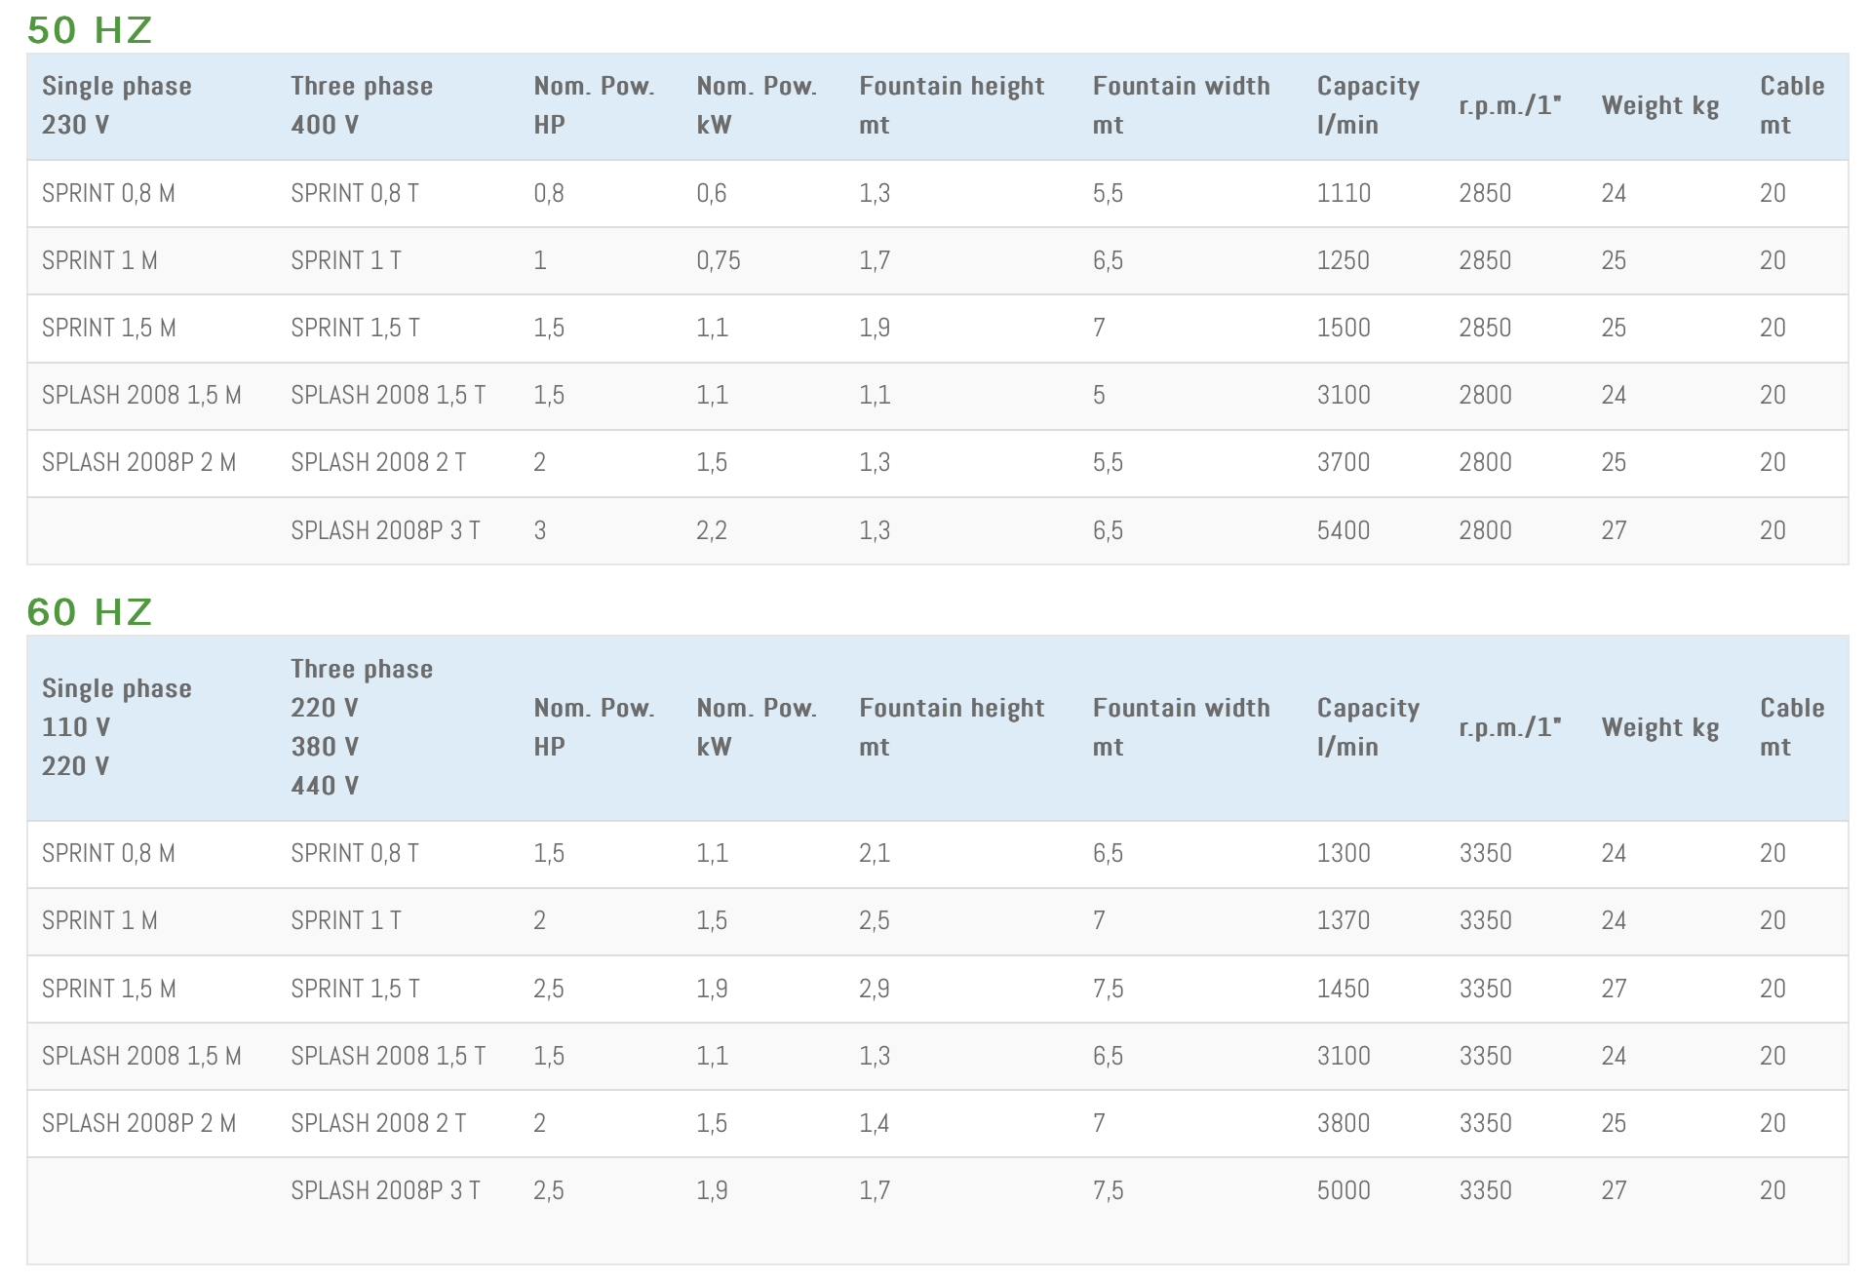Click the nominal power value 0,75 kW

click(x=718, y=261)
